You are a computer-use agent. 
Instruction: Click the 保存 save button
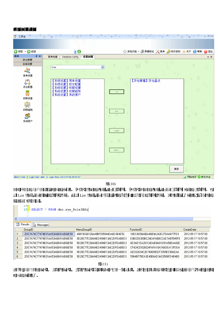pos(177,169)
